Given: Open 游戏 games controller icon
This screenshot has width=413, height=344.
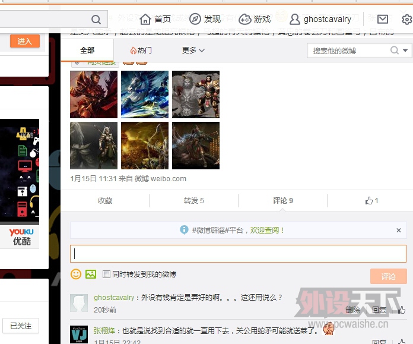Looking at the screenshot, I should coord(244,19).
